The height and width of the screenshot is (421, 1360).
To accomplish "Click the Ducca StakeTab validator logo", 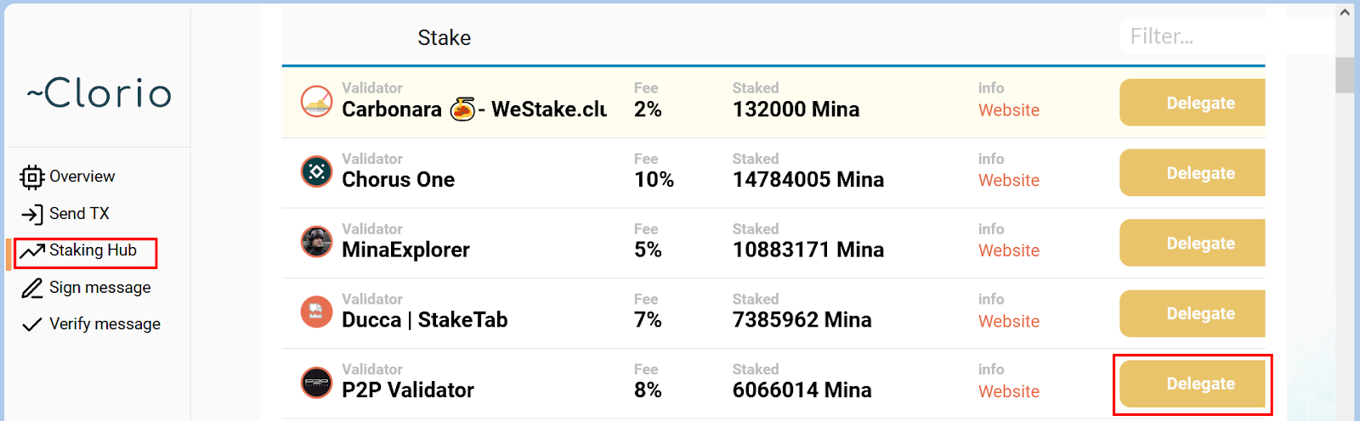I will point(317,312).
